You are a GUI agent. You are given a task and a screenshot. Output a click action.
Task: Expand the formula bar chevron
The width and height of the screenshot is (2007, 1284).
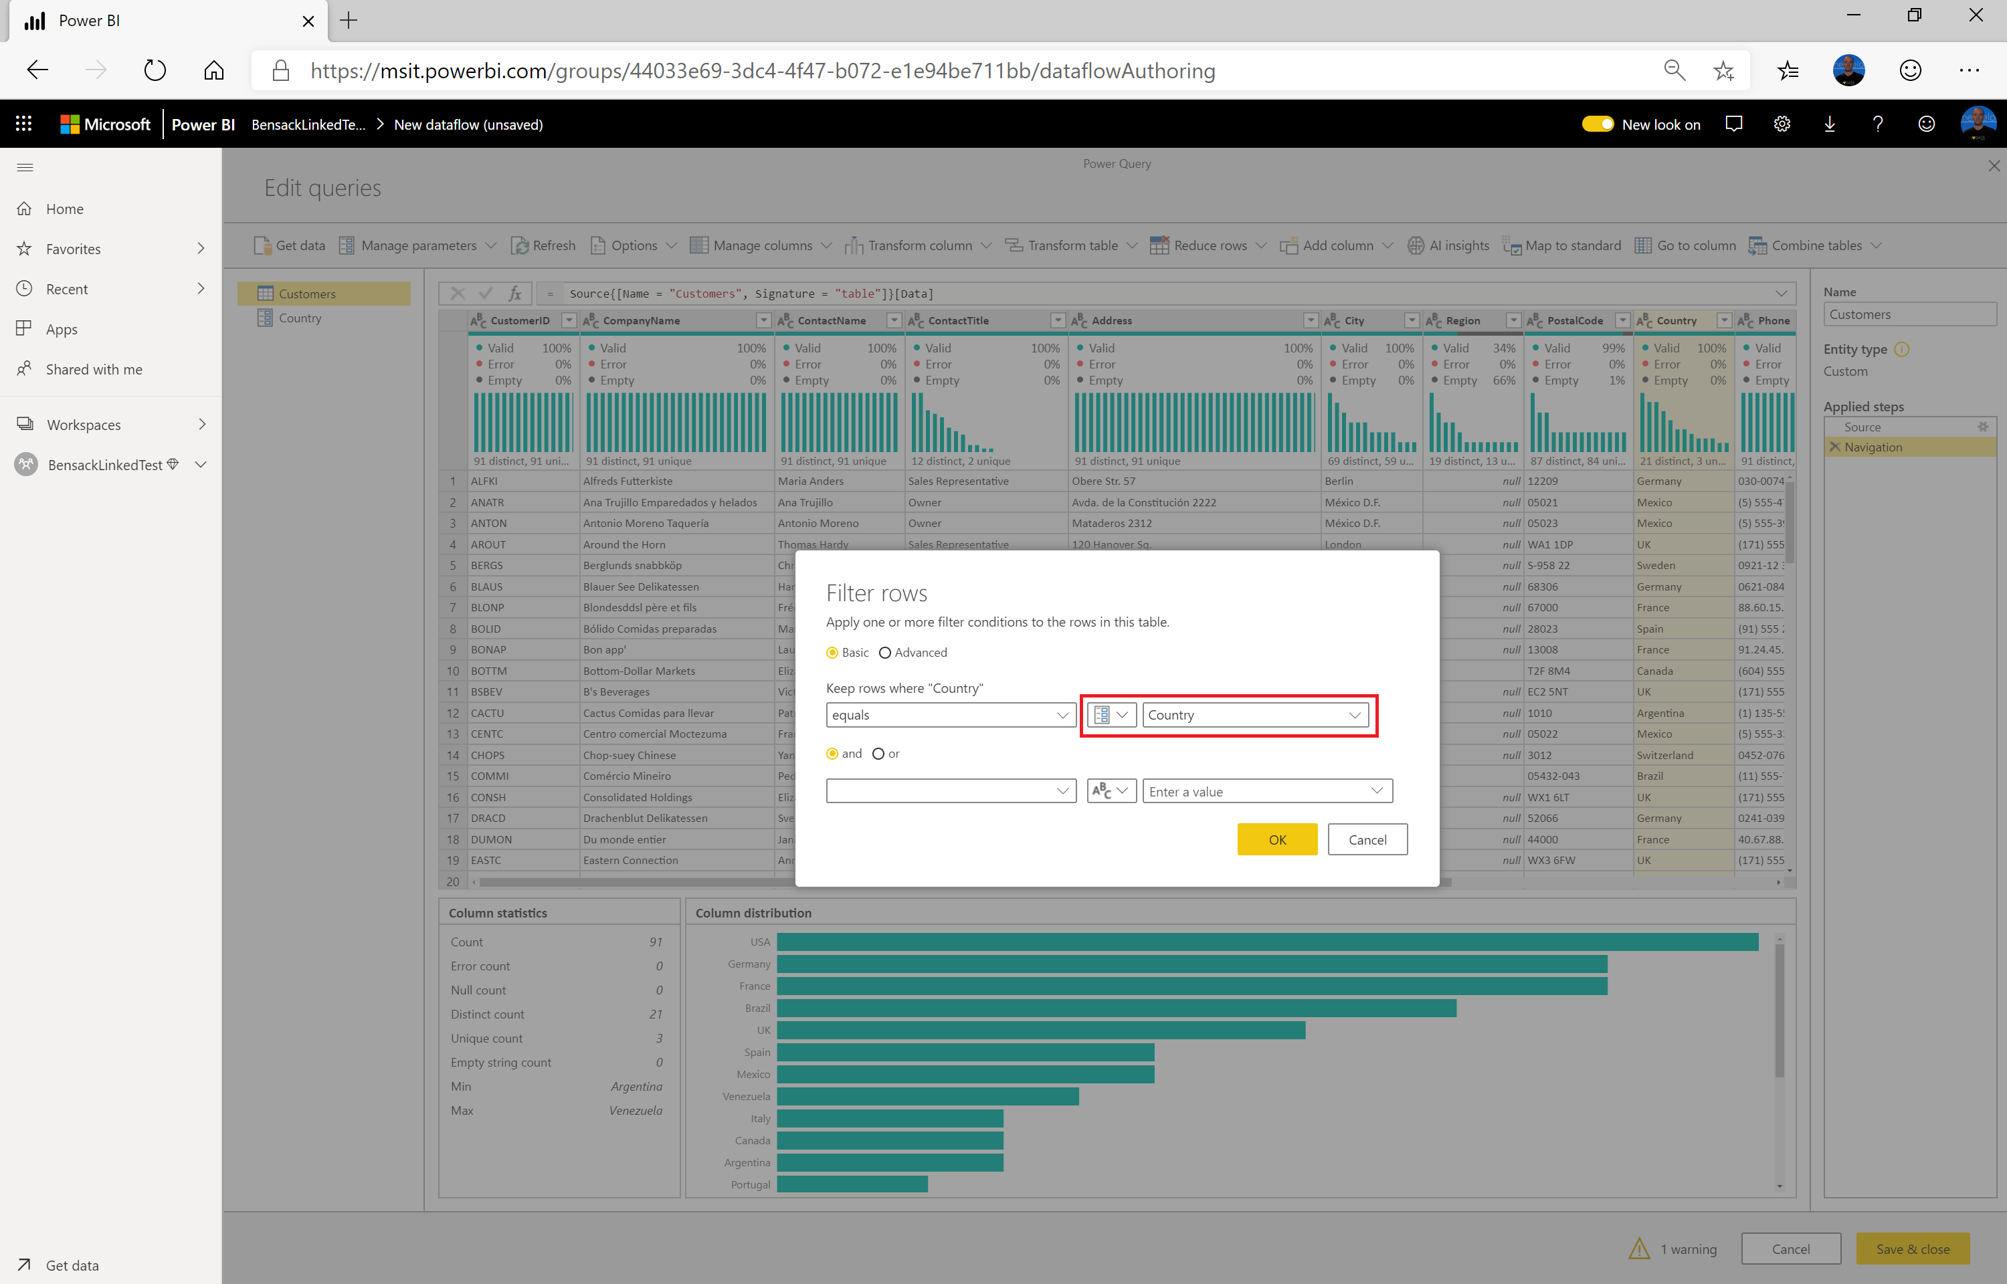(1781, 294)
